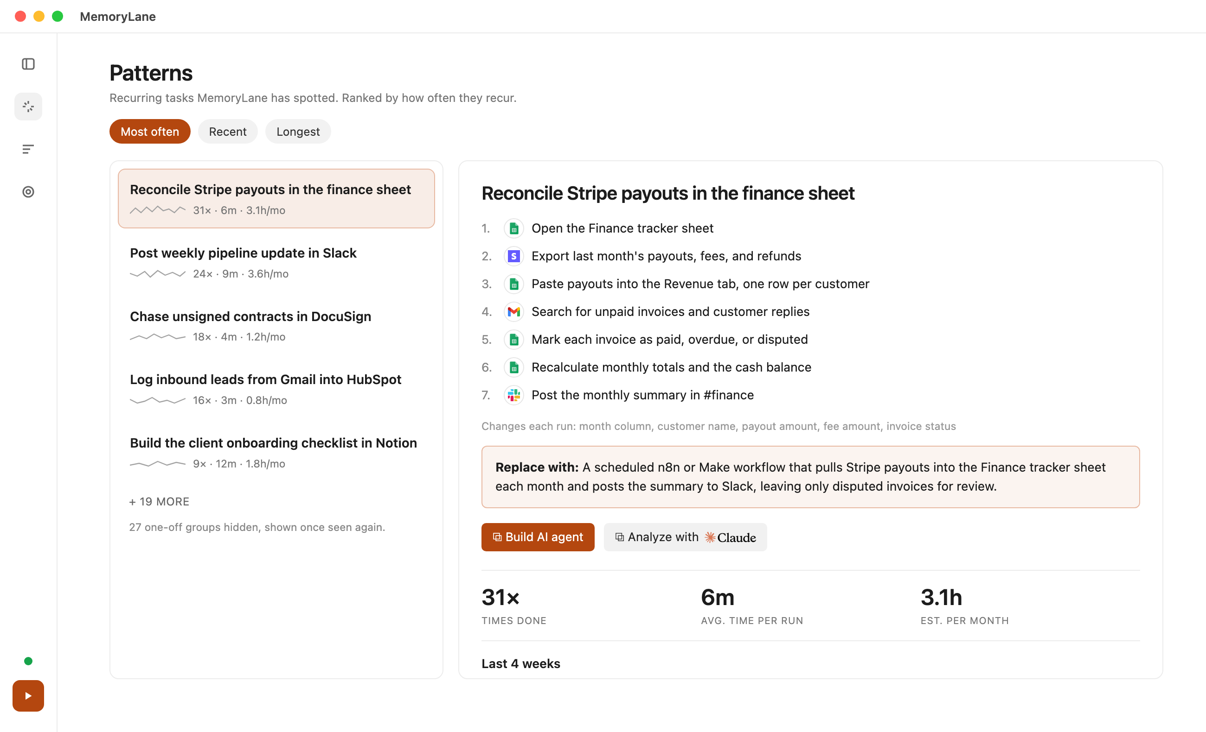Viewport: 1206px width, 732px height.
Task: Click Analyze with Claude button
Action: coord(685,537)
